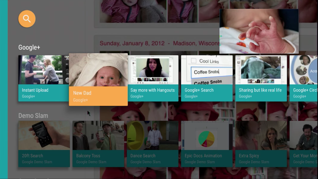Click the Instant Upload title text
Image resolution: width=318 pixels, height=179 pixels.
point(35,90)
